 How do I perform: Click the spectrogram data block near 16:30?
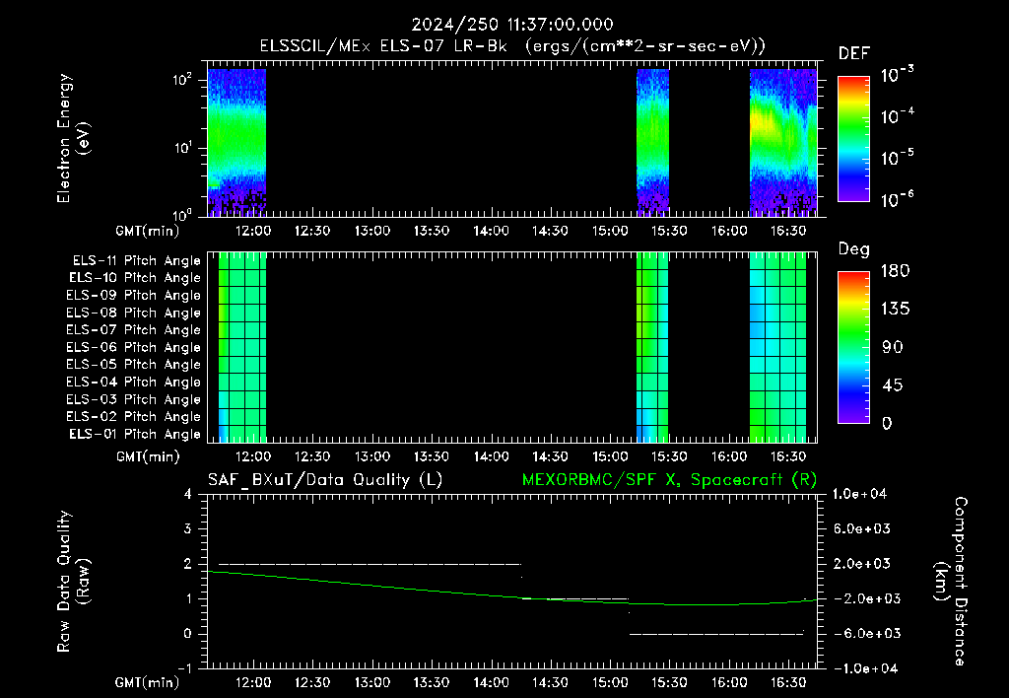click(783, 142)
